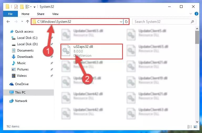
Task: Open the File ribbon tab
Action: pos(11,14)
